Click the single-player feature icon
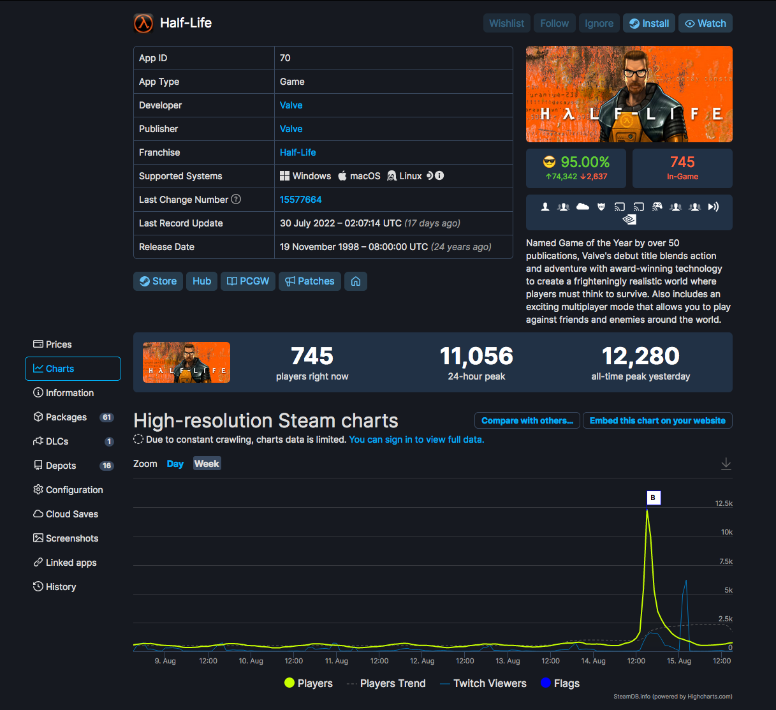This screenshot has width=776, height=710. [545, 207]
